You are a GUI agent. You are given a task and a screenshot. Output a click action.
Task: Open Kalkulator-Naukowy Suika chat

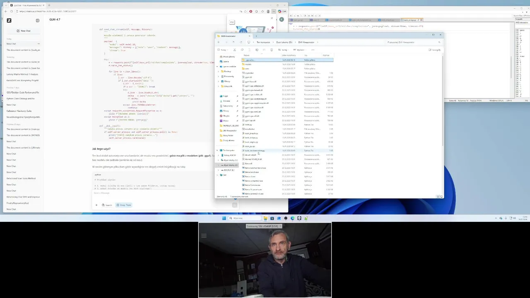tap(19, 111)
